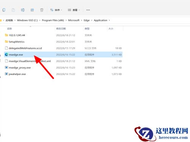Click the XML document type cell
This screenshot has height=142, width=190.
click(90, 61)
